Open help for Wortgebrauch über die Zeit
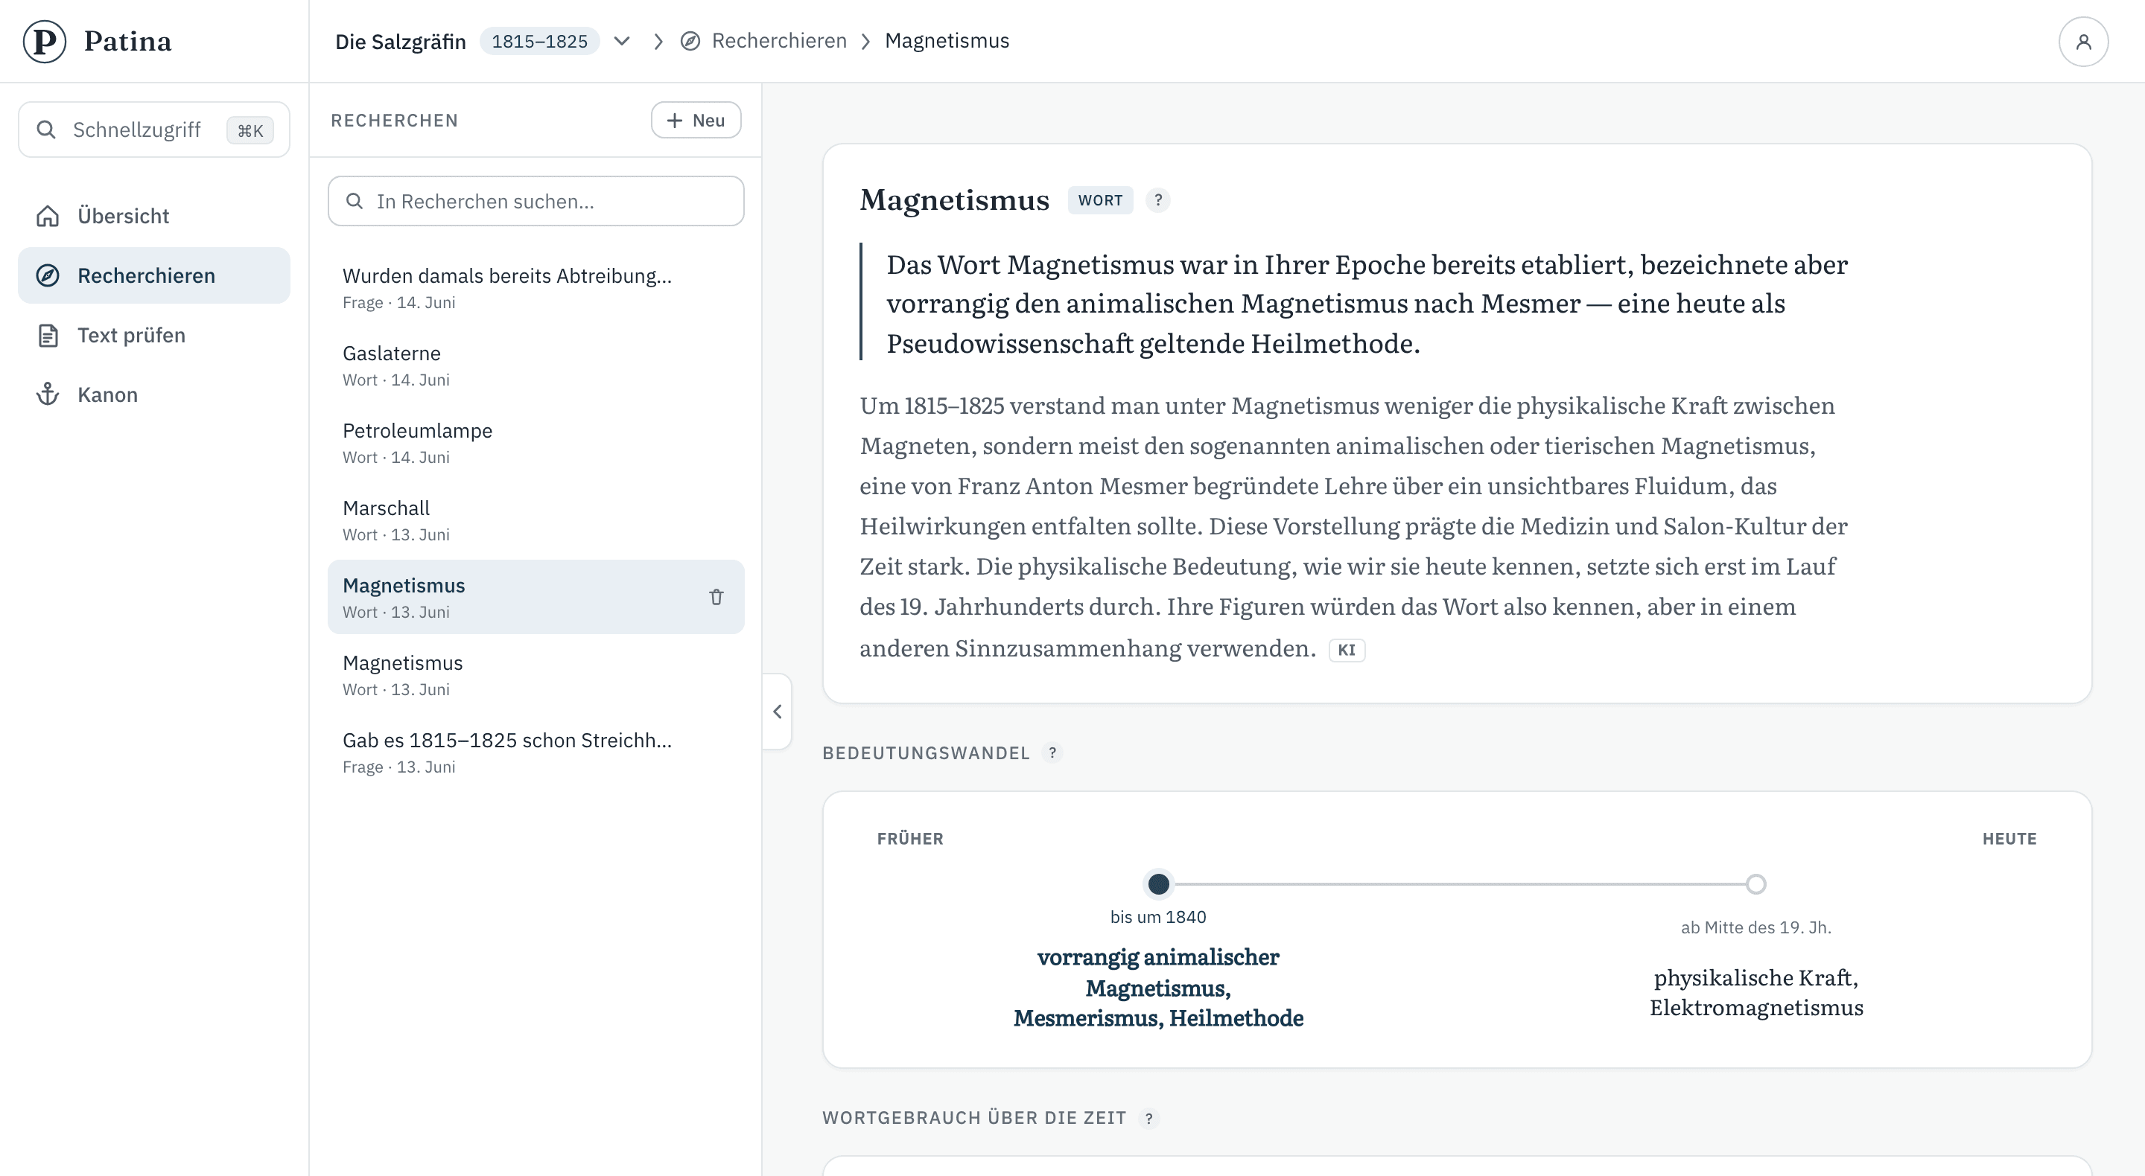This screenshot has width=2145, height=1176. click(1149, 1118)
